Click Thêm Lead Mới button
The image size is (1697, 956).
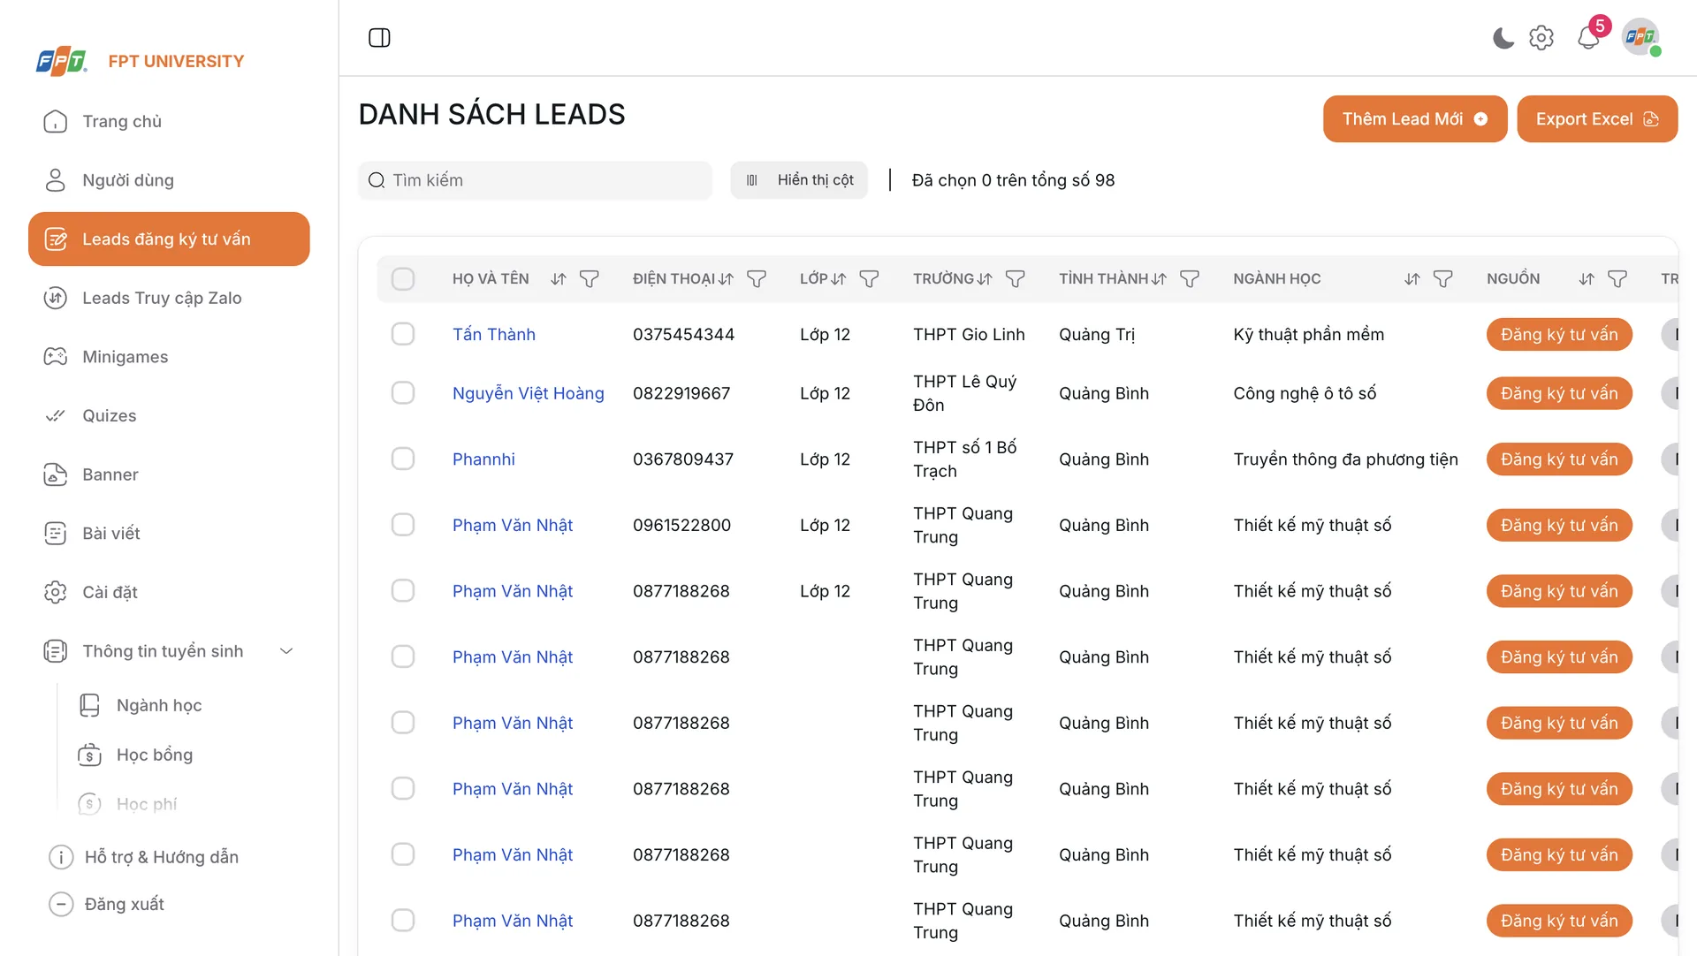tap(1414, 119)
